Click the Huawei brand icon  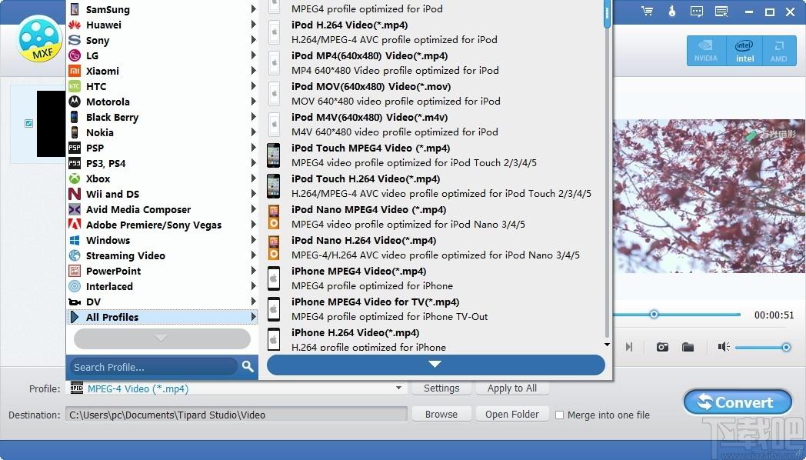pyautogui.click(x=75, y=25)
